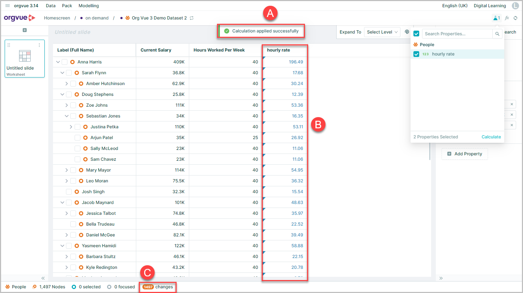Open the hamburger menu beside orgvue 3.14

pos(8,6)
